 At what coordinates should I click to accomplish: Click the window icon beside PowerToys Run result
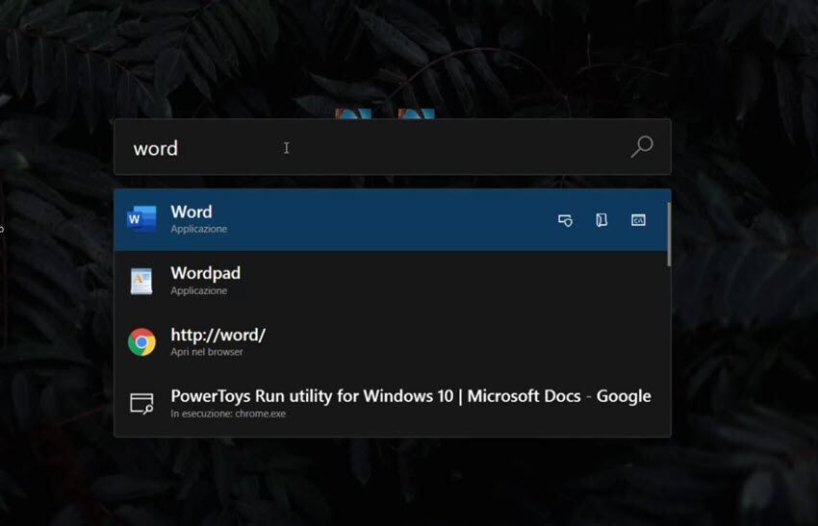pos(141,403)
